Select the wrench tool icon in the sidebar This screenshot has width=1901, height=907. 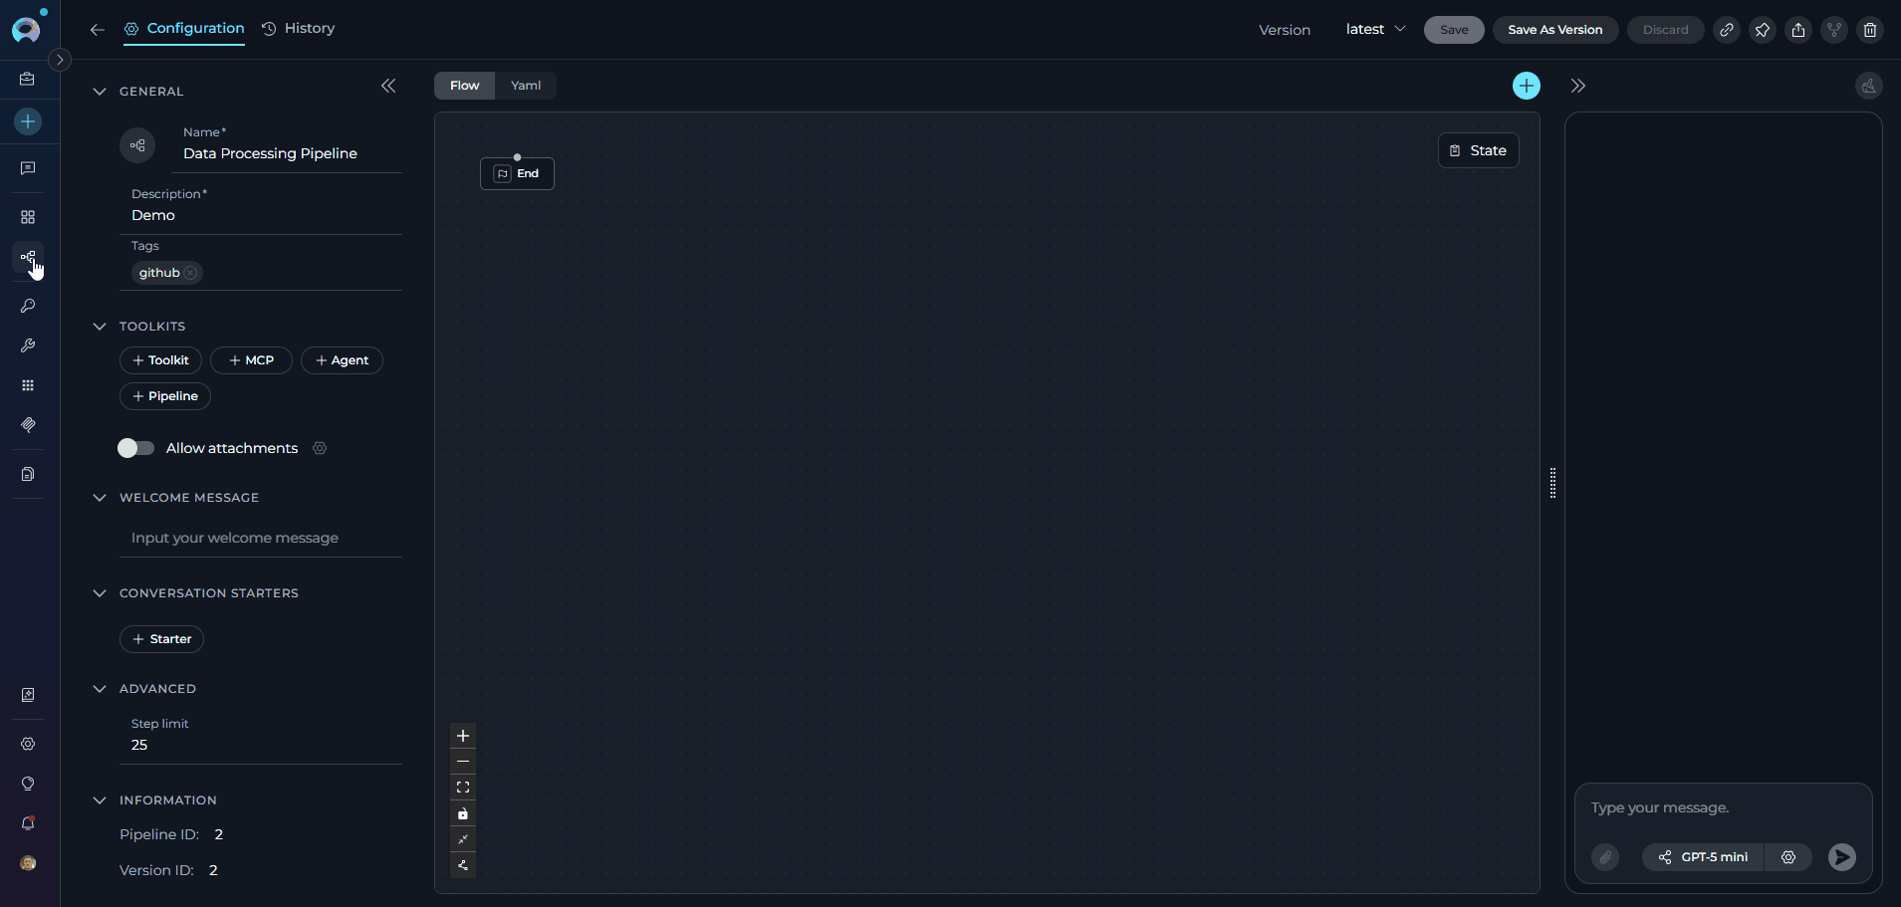(x=28, y=345)
